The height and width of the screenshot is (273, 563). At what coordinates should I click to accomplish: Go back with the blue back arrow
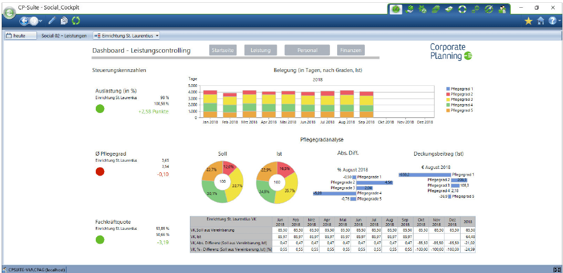click(25, 21)
